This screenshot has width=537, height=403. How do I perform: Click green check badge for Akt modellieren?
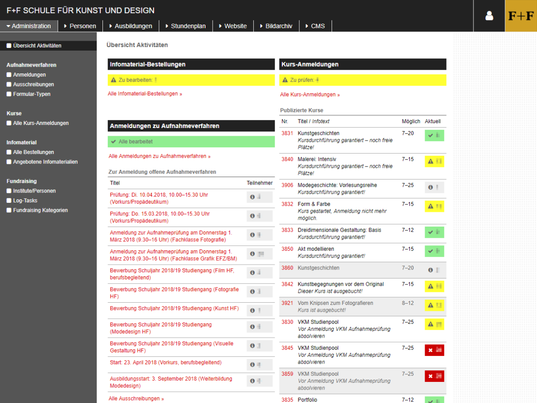[x=434, y=251]
